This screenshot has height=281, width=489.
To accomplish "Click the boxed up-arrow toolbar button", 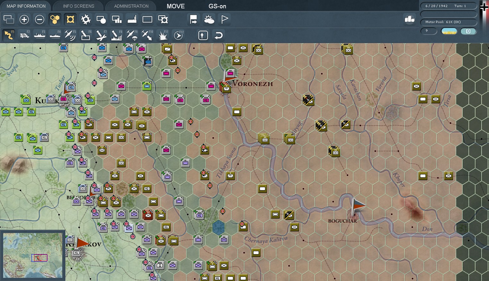I will pyautogui.click(x=203, y=35).
